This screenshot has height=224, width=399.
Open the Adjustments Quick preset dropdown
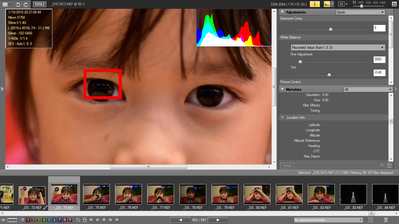(360, 12)
